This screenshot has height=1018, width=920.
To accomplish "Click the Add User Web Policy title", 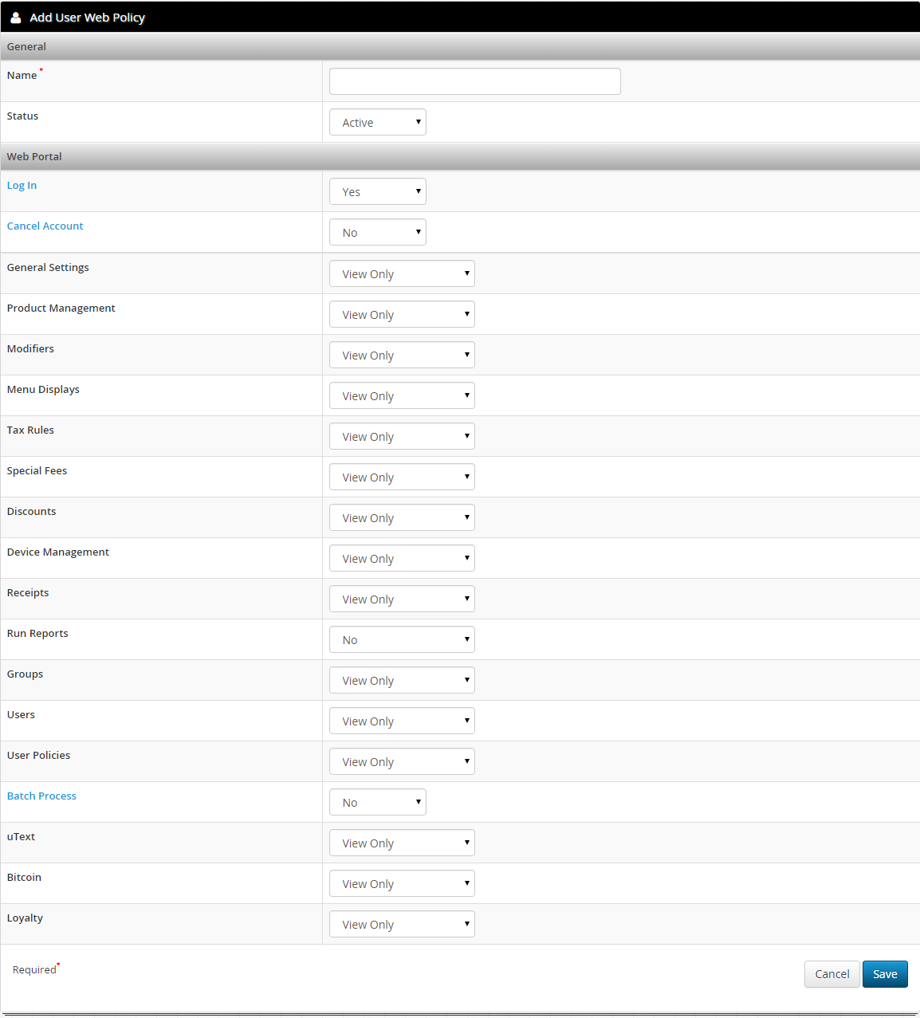I will point(87,18).
